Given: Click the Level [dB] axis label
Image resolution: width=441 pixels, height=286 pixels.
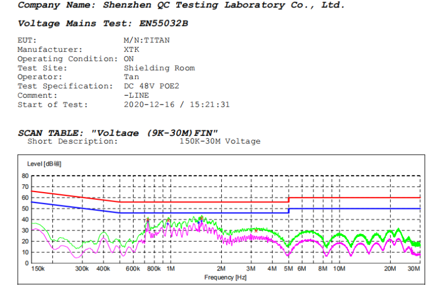Looking at the screenshot, I should click(44, 164).
